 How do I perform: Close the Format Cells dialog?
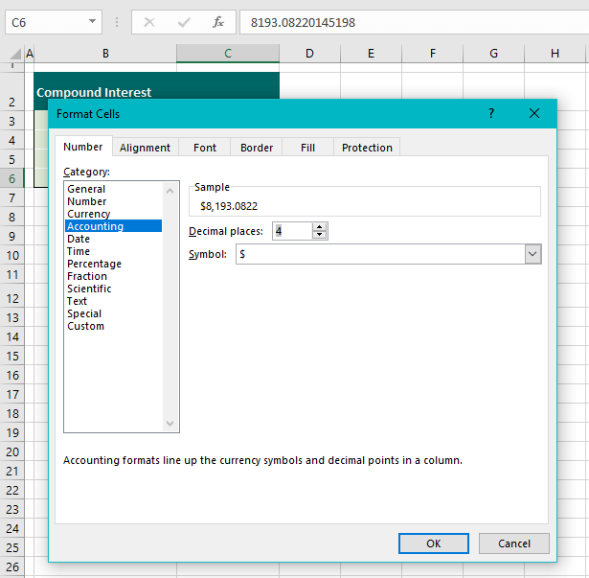coord(535,114)
